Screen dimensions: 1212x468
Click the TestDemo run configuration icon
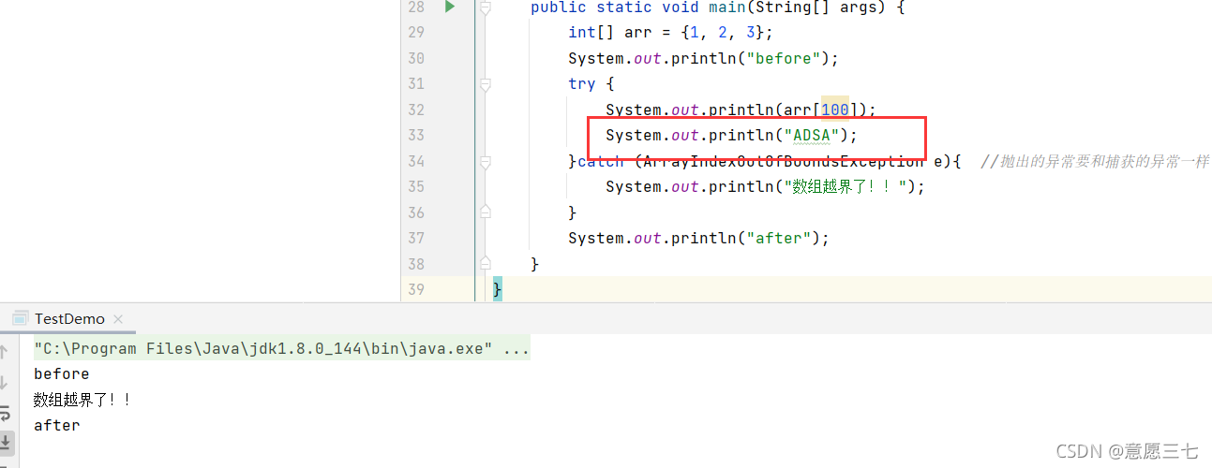20,318
